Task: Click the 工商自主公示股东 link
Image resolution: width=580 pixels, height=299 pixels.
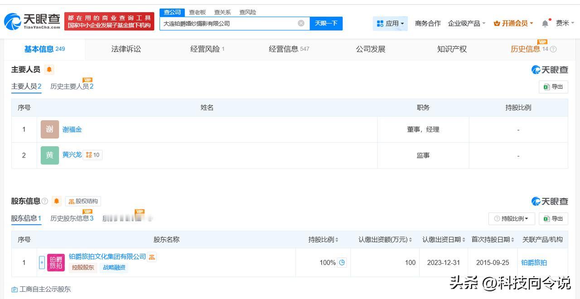Action: [41, 289]
